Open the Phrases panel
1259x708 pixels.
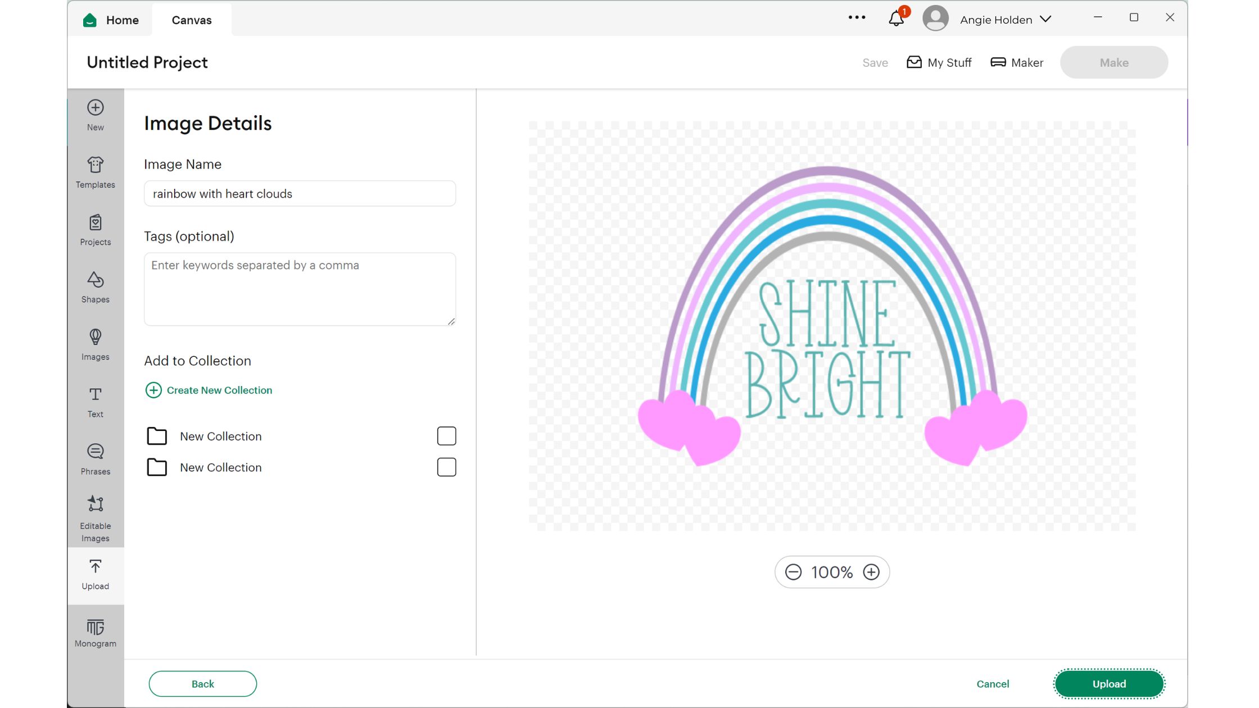95,459
